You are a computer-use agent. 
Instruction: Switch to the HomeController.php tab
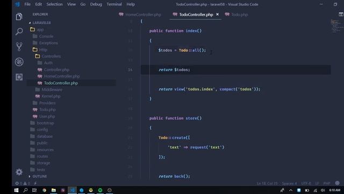click(140, 15)
